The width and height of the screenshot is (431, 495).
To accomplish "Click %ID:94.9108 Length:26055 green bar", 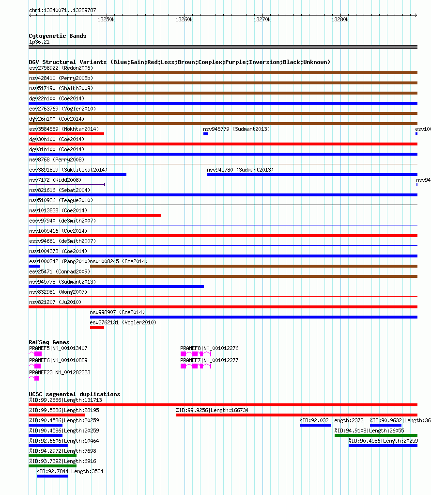I will pyautogui.click(x=376, y=435).
